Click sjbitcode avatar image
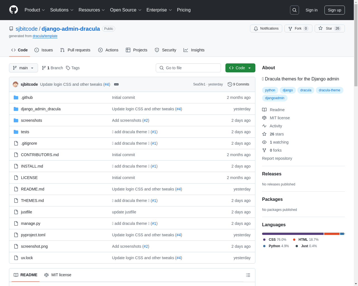358x286 pixels. (16, 84)
